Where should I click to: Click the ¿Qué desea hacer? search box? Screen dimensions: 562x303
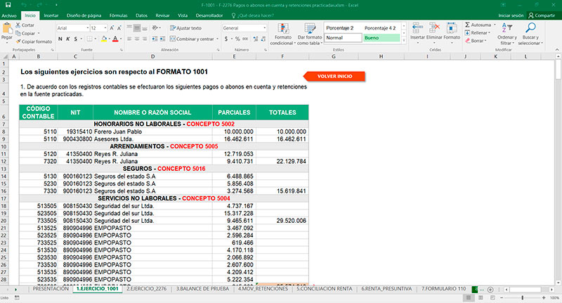253,15
